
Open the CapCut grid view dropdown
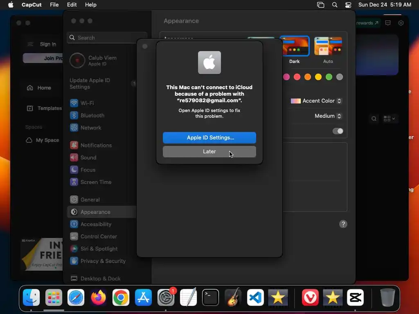pyautogui.click(x=390, y=119)
